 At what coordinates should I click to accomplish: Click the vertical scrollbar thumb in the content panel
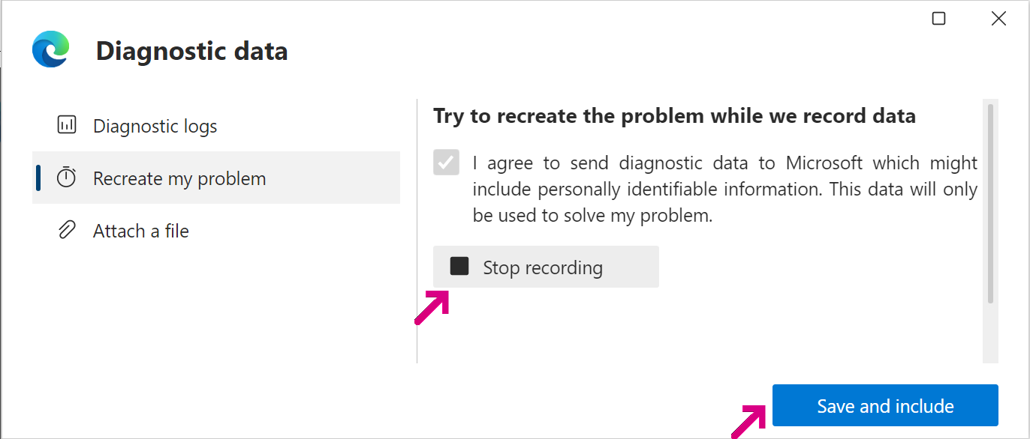click(x=990, y=202)
